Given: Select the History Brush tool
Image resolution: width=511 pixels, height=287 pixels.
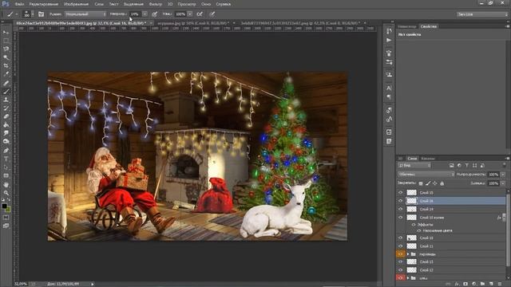Looking at the screenshot, I should (x=6, y=108).
